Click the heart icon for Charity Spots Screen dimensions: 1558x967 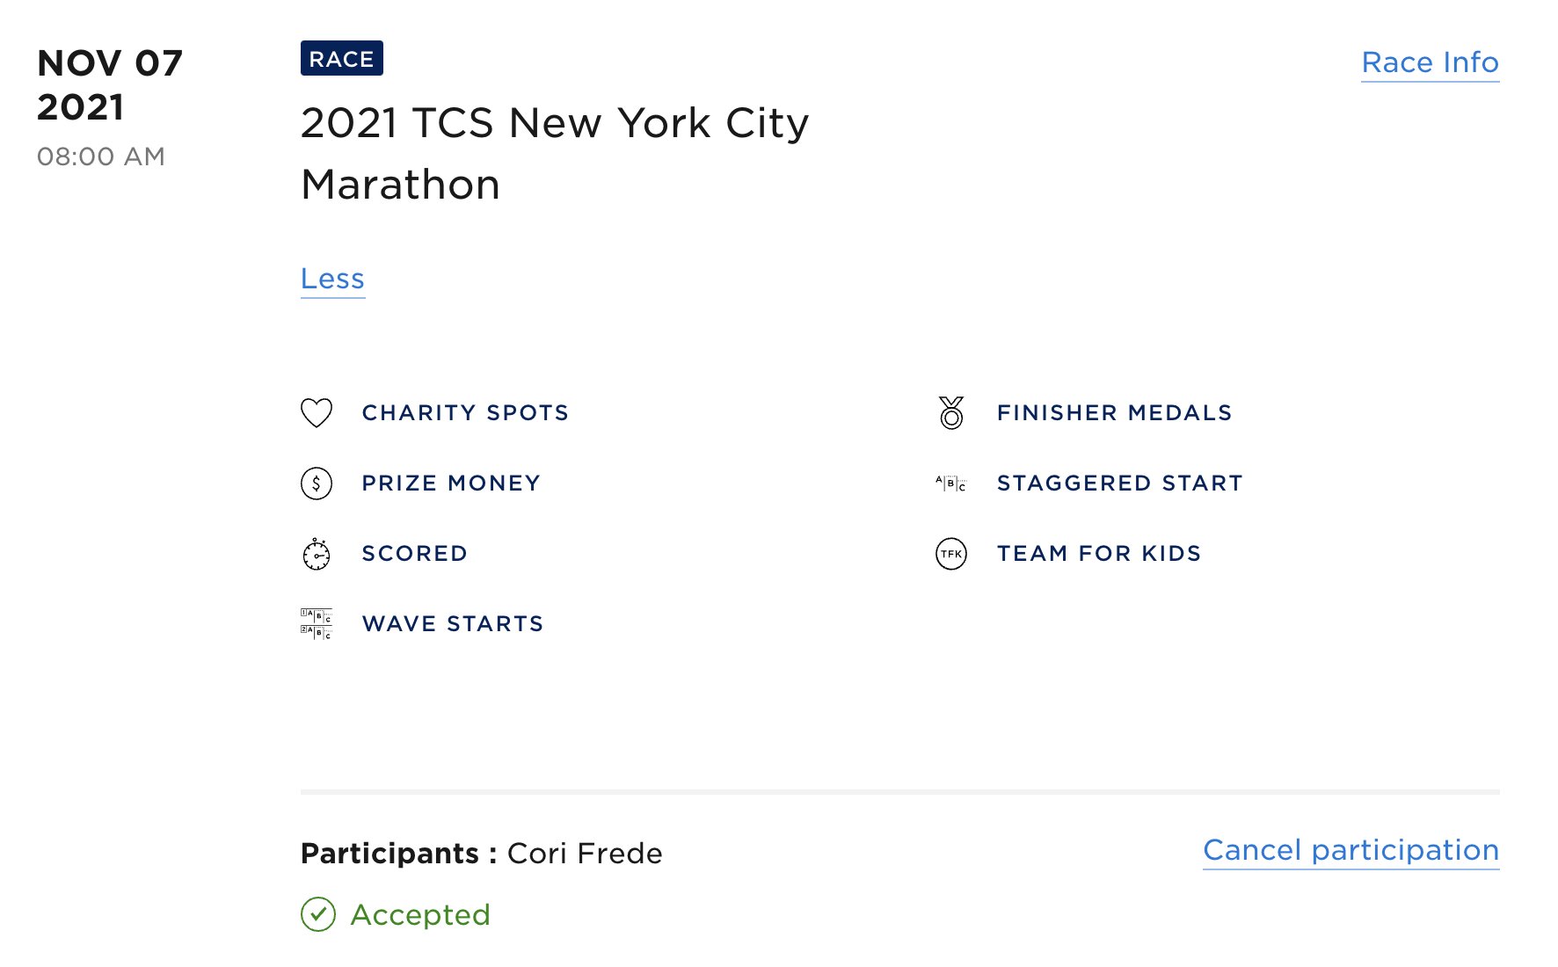click(317, 413)
